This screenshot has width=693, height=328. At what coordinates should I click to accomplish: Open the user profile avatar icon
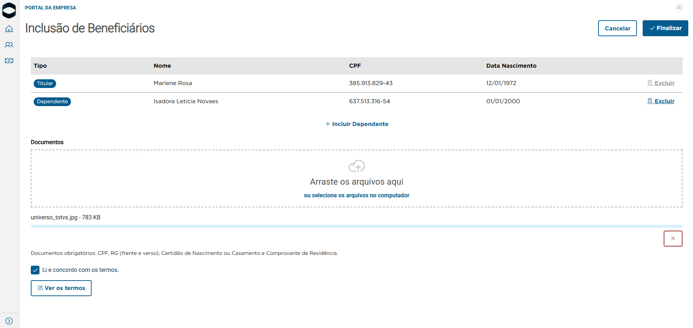(679, 8)
